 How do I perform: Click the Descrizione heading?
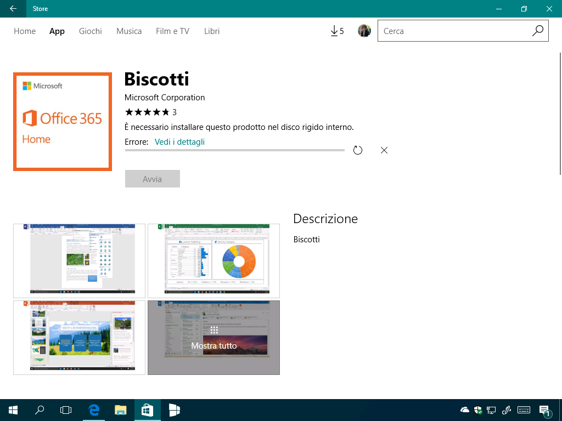325,219
